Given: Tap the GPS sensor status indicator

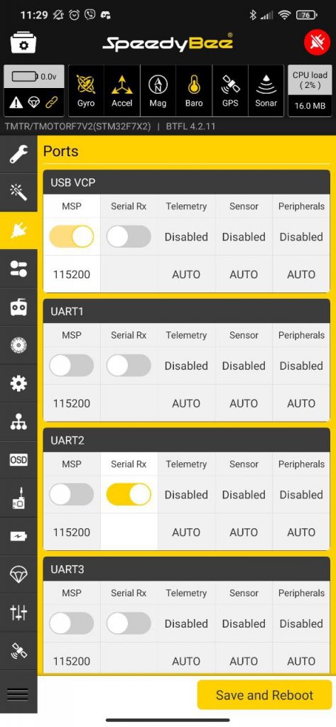Looking at the screenshot, I should (x=230, y=90).
